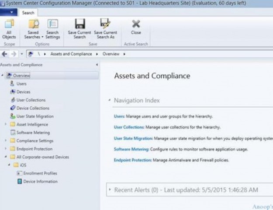Open the Software Metering navigation link
The image size is (273, 210).
(131, 149)
